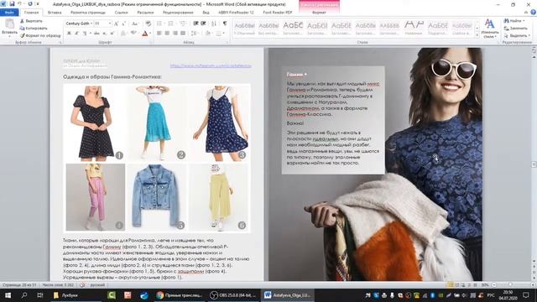This screenshot has width=537, height=302.
Task: Toggle superscript formatting
Action: [x=112, y=34]
